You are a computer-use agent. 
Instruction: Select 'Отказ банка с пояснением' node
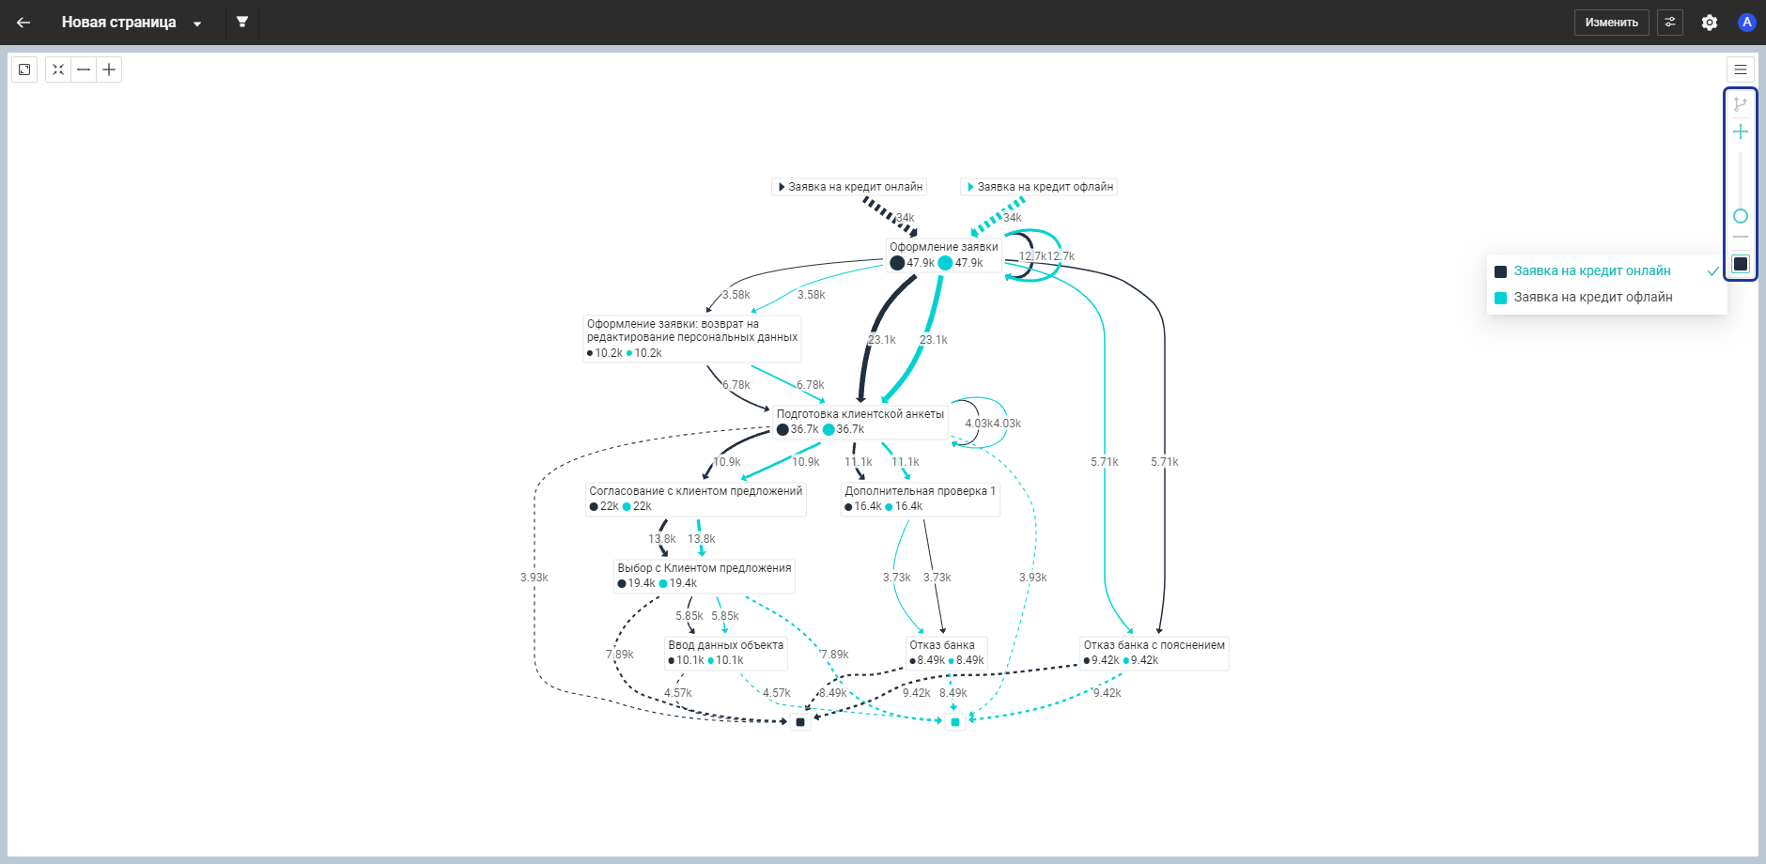1154,653
